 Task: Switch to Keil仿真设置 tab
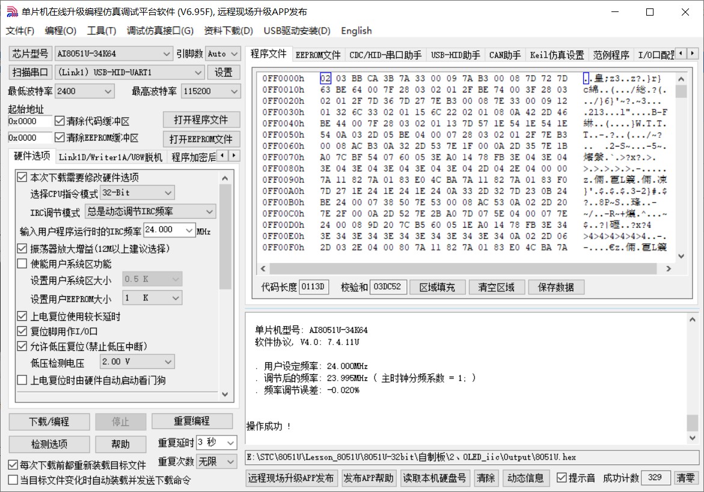[x=557, y=55]
